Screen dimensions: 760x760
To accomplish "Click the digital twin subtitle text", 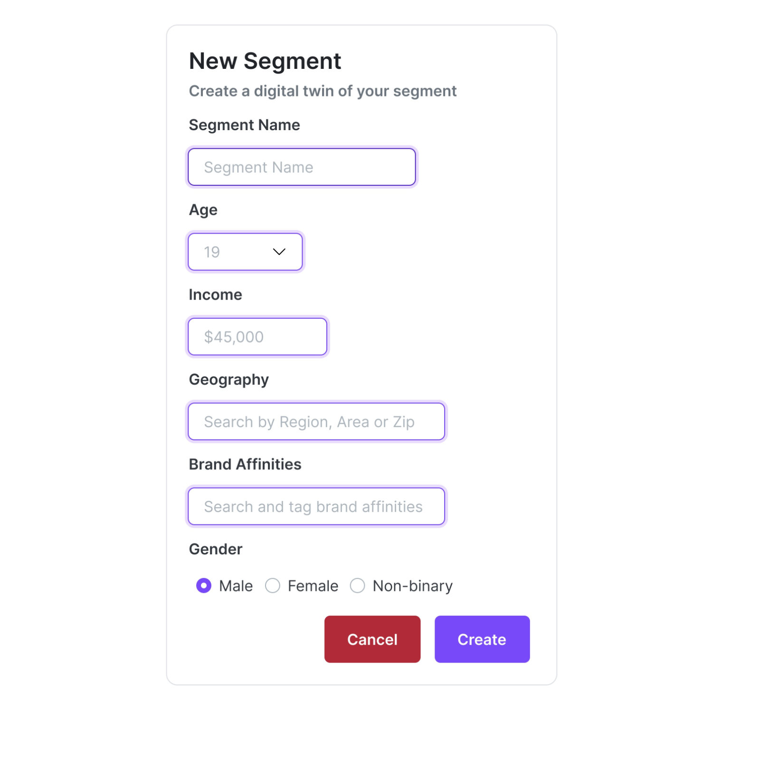I will [323, 91].
